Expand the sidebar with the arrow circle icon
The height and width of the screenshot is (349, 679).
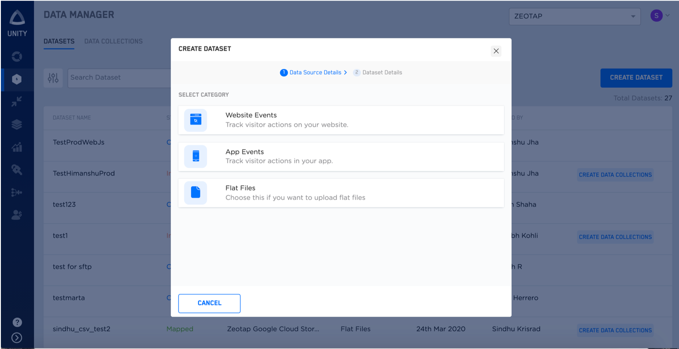(17, 338)
